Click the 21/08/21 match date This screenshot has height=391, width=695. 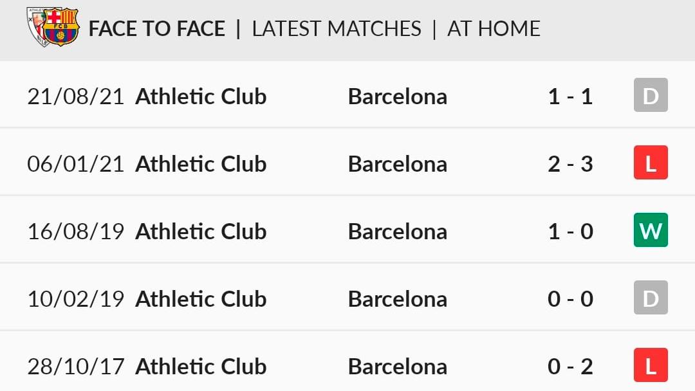click(x=75, y=96)
